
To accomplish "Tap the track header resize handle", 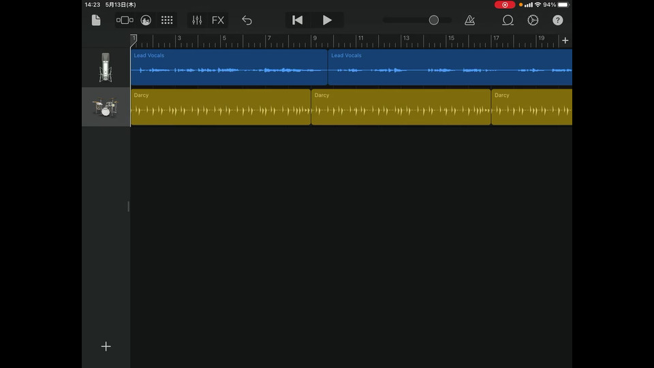I will [129, 206].
